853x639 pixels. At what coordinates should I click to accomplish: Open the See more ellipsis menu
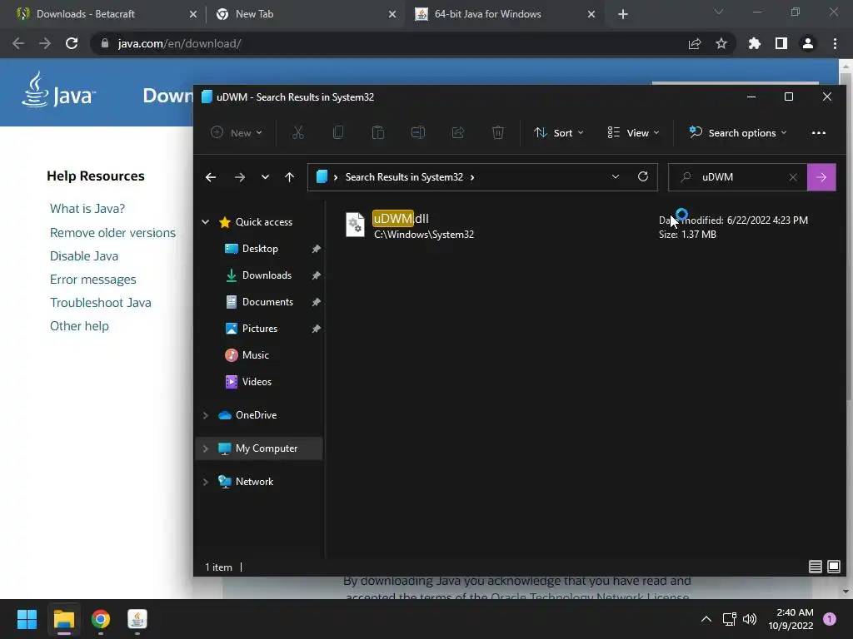point(818,133)
